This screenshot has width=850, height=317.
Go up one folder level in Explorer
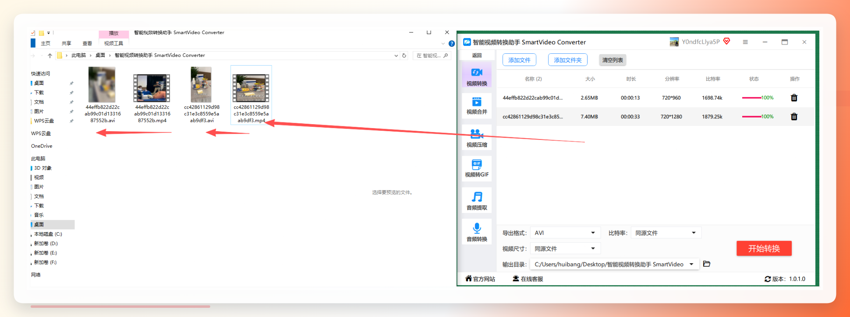pos(50,56)
